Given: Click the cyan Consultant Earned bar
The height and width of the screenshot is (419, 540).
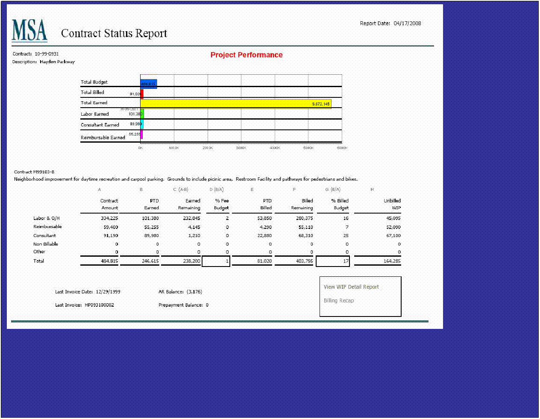Looking at the screenshot, I should coord(142,124).
